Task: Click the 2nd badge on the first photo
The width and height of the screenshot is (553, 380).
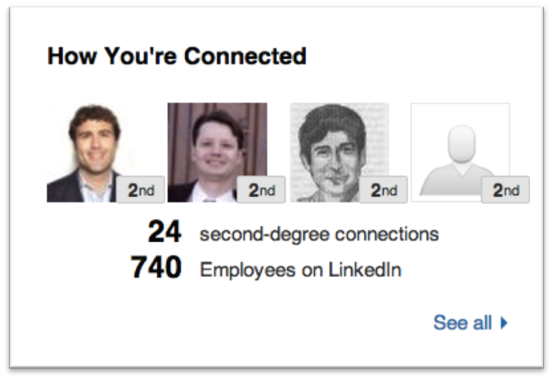Action: click(x=140, y=190)
